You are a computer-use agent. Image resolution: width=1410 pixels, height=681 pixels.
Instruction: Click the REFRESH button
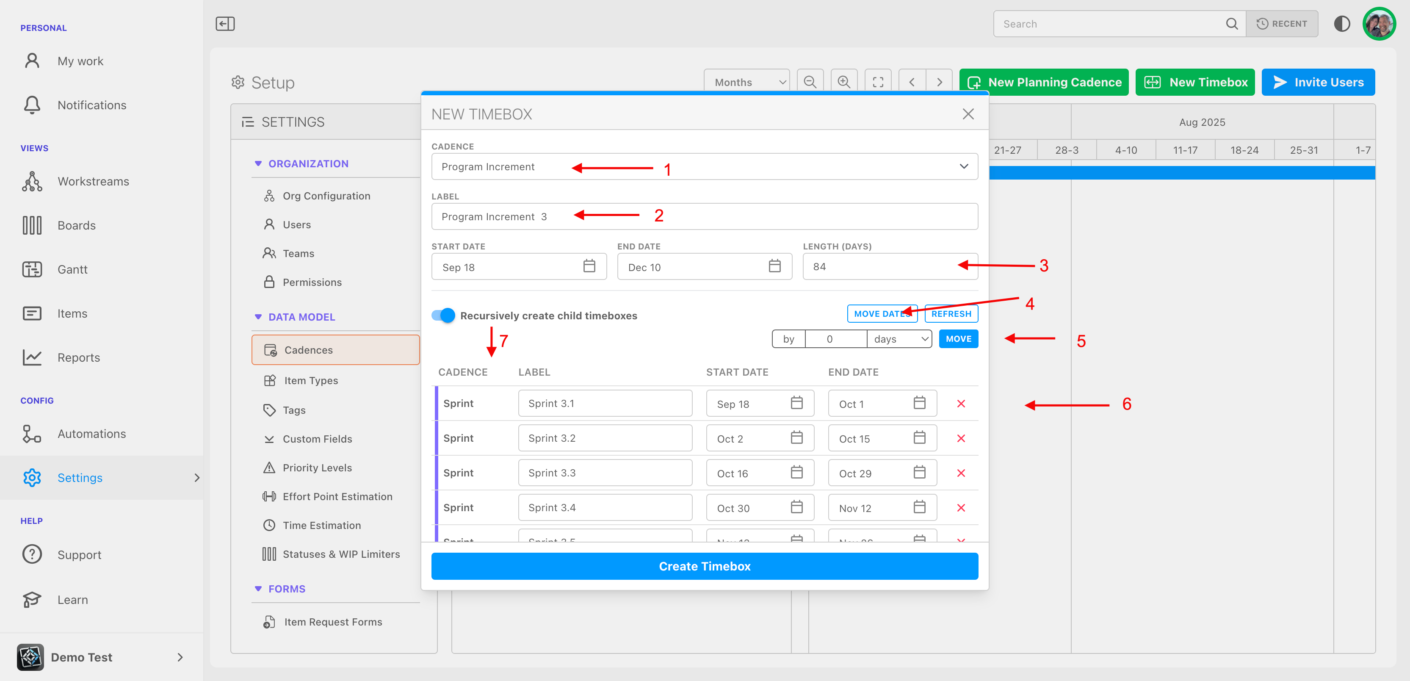951,314
